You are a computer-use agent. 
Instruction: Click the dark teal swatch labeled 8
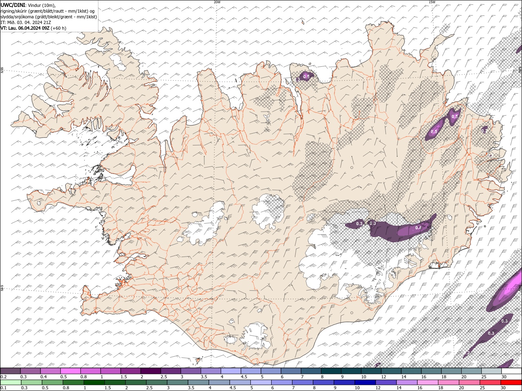pyautogui.click(x=330, y=371)
